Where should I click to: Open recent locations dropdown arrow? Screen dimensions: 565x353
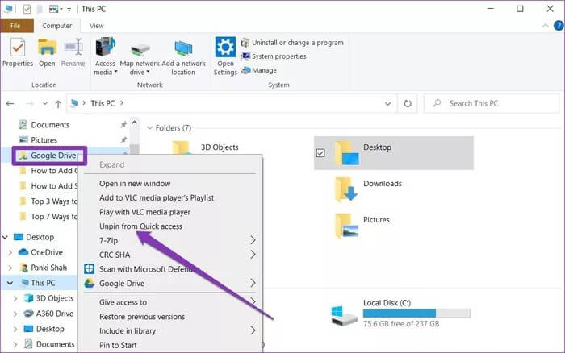[x=44, y=104]
